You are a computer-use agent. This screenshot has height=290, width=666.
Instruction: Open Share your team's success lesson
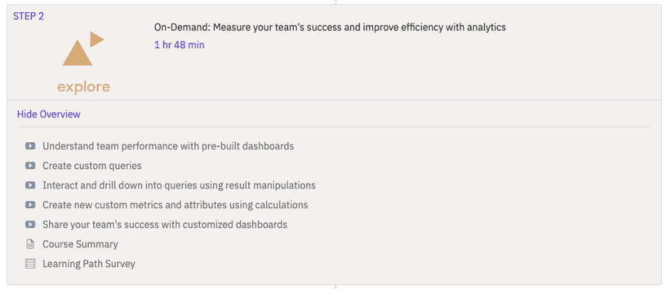click(164, 225)
